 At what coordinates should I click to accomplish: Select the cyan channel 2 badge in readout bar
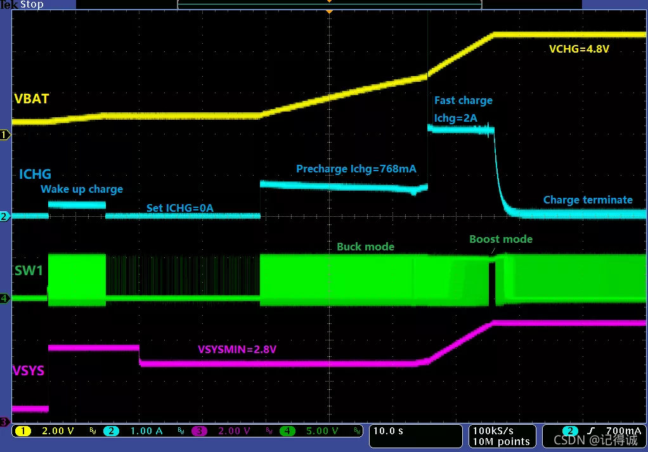click(111, 431)
